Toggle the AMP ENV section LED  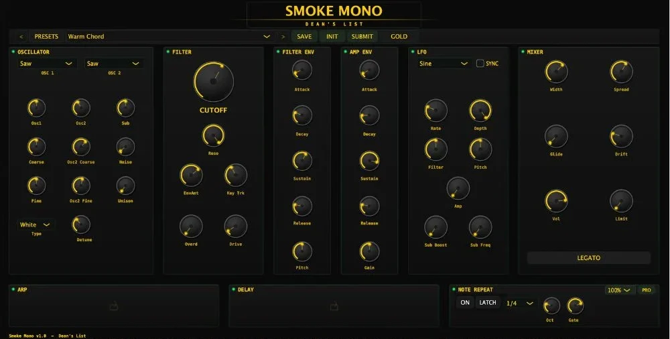coord(345,52)
